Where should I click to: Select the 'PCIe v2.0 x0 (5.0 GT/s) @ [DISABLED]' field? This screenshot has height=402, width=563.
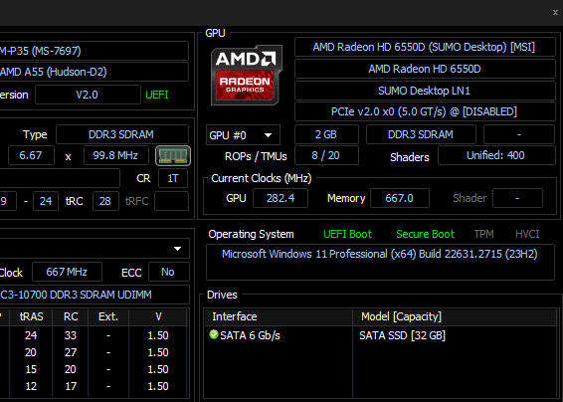(425, 111)
